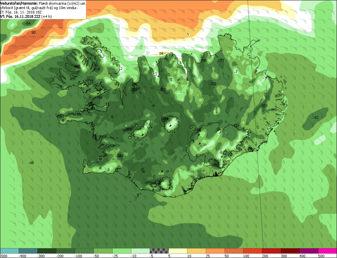337x258 pixels.
Task: Select the '-185' map value
Action: click(203, 60)
